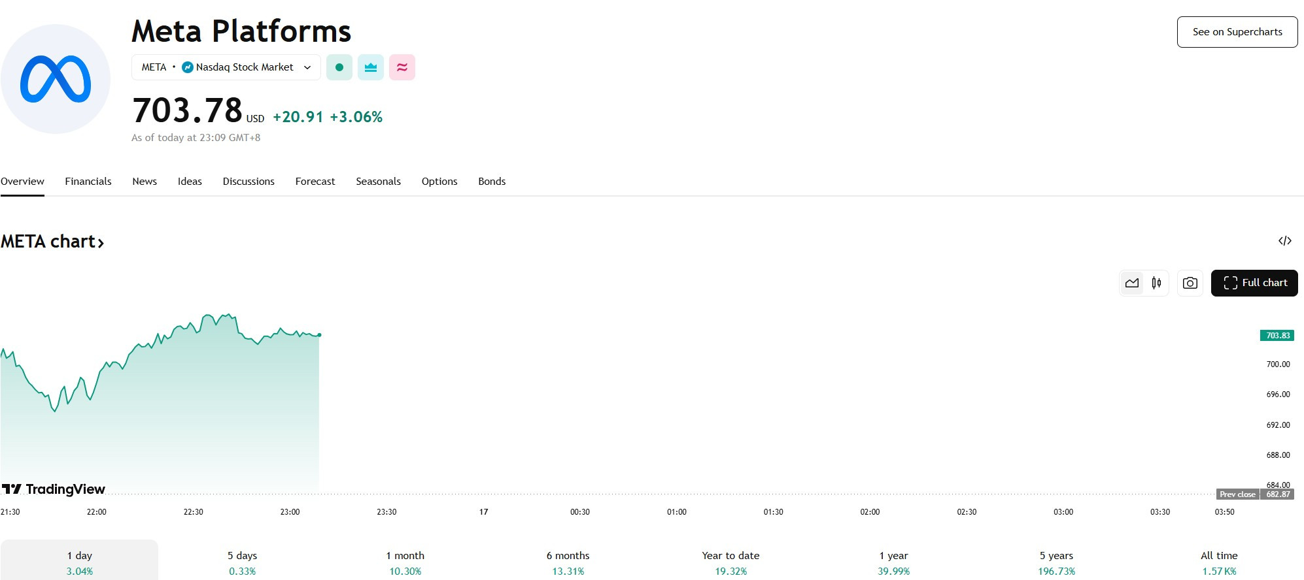Select the 6 months time range
Screen dimensions: 1304x580
[568, 562]
